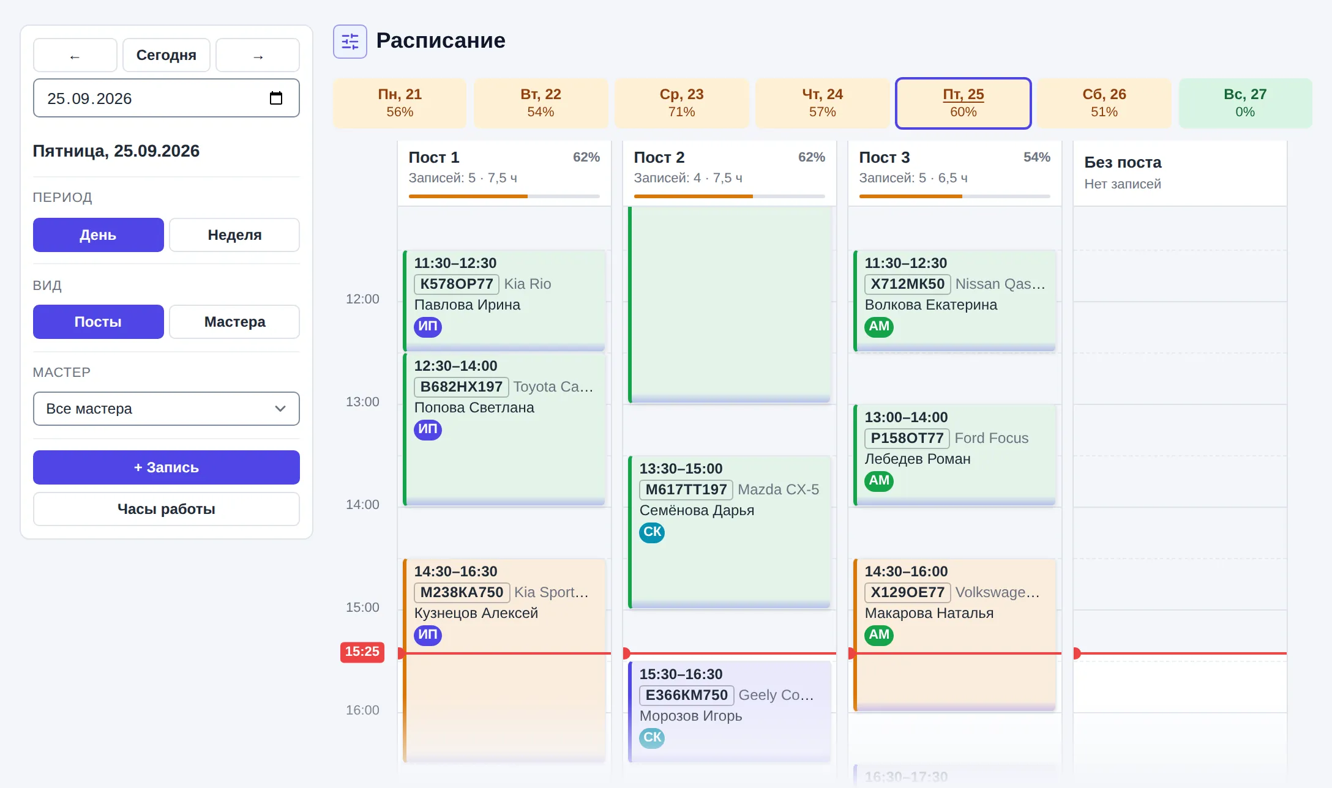The height and width of the screenshot is (788, 1332).
Task: Click АМ badge on Лебедев Роман card
Action: coord(879,481)
